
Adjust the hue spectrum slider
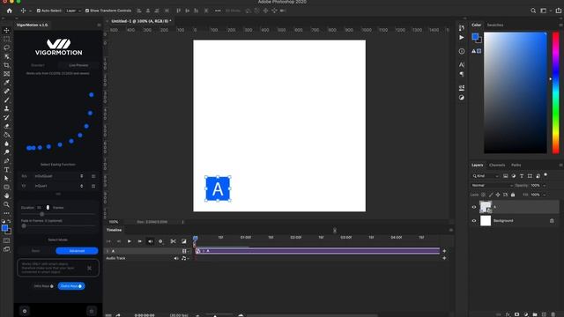tap(556, 92)
